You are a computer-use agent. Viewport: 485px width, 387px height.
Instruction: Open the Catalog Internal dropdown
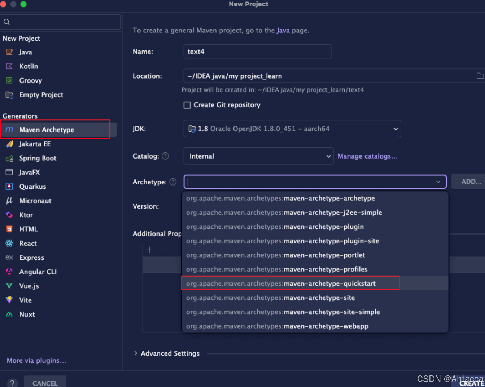click(x=259, y=156)
